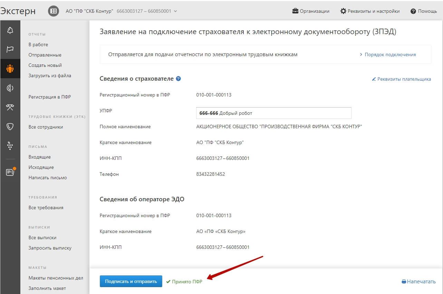Expand the АО "ПФ "СКБ Контур" organization dropdown

pos(121,11)
